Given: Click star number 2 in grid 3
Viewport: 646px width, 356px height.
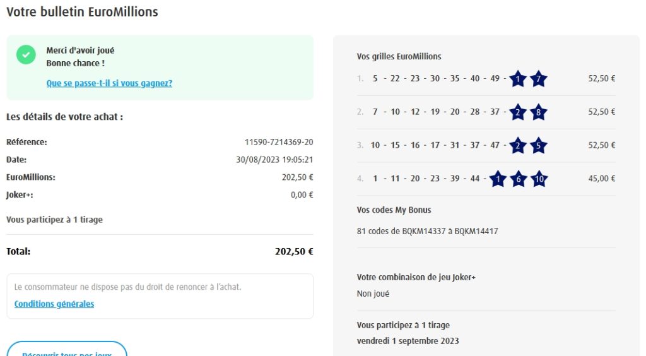Looking at the screenshot, I should [x=519, y=145].
